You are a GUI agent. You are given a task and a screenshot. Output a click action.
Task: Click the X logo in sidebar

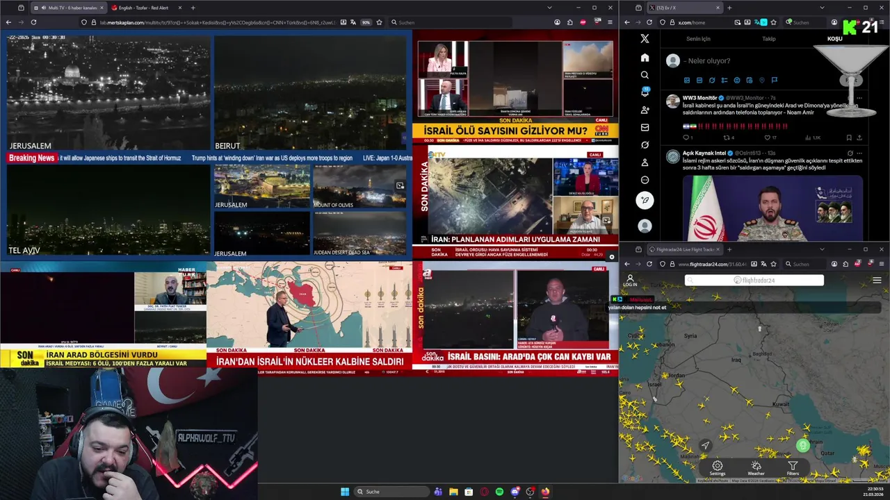[645, 39]
